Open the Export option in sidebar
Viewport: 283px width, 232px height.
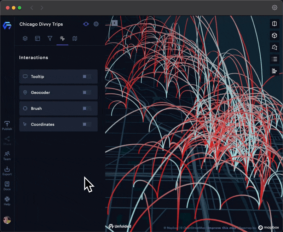pos(7,171)
